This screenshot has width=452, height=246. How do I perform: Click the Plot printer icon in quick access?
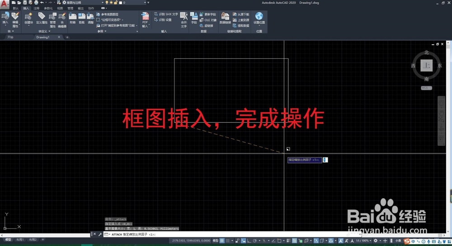[x=36, y=3]
